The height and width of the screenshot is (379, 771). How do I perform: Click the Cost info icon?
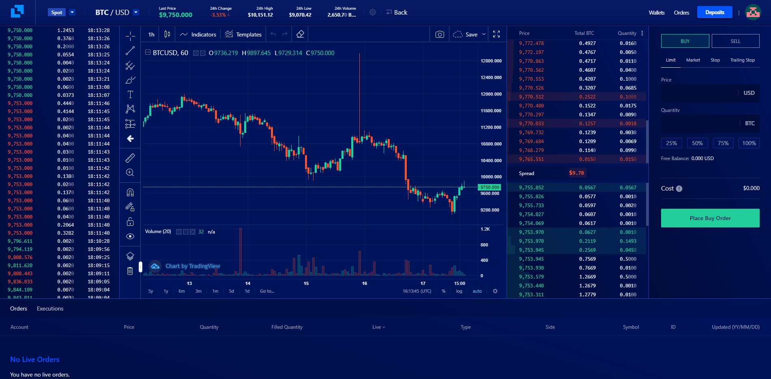679,188
